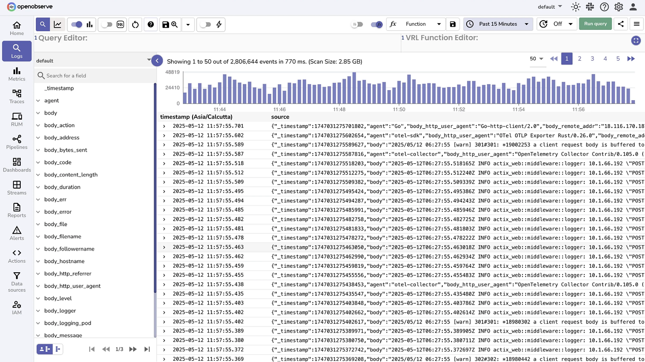Jump to next results pages arrow
Image resolution: width=645 pixels, height=362 pixels.
631,58
